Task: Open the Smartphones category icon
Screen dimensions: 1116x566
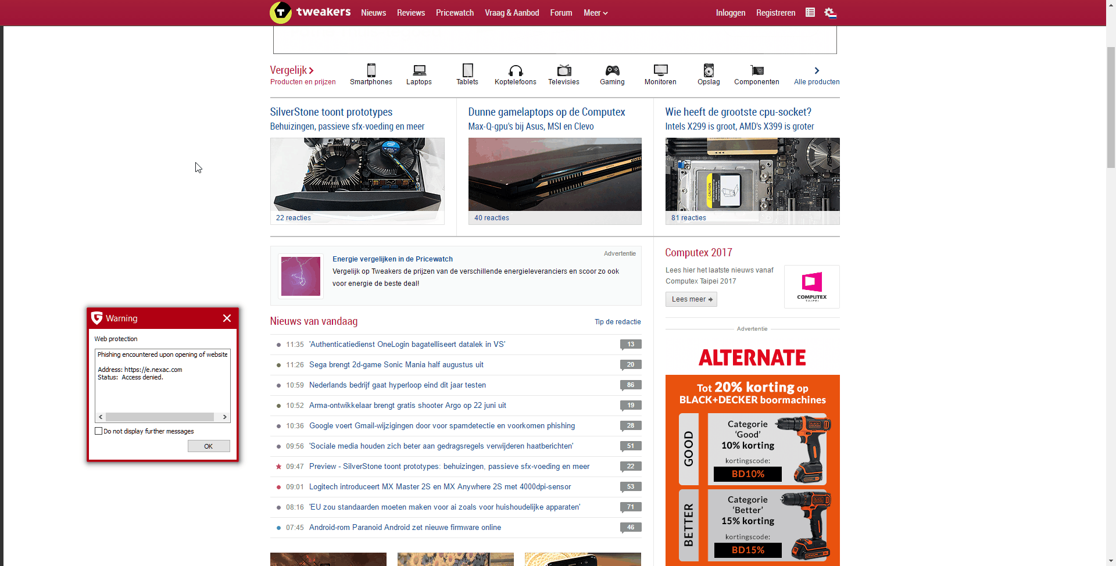Action: tap(371, 70)
